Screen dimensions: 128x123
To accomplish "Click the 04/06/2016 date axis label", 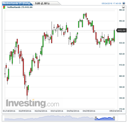I will [73, 111].
